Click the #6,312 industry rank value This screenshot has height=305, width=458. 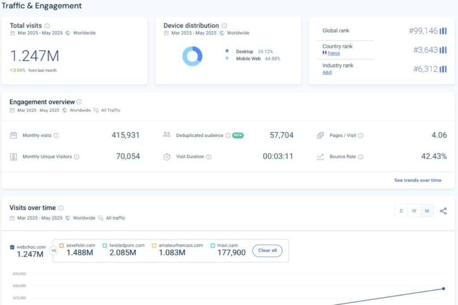(426, 69)
